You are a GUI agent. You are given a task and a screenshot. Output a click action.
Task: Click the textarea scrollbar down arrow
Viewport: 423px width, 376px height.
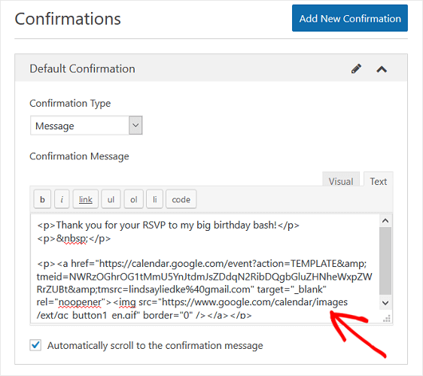pyautogui.click(x=385, y=303)
